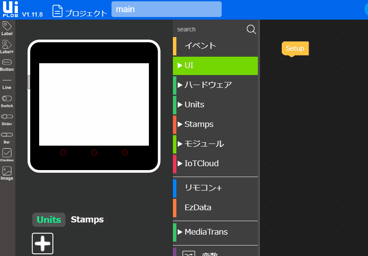Select the Button widget tool
368x256 pixels.
click(x=7, y=65)
